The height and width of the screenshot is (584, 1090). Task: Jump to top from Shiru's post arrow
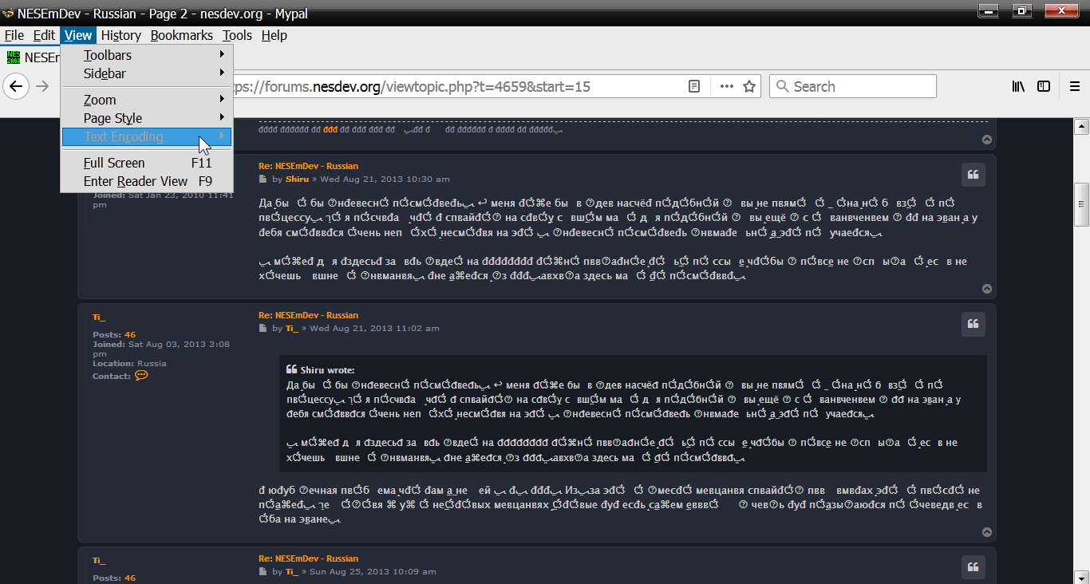coord(987,289)
